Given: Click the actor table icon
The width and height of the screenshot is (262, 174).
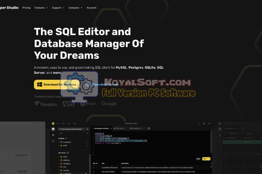Looking at the screenshot, I should coord(61,157).
